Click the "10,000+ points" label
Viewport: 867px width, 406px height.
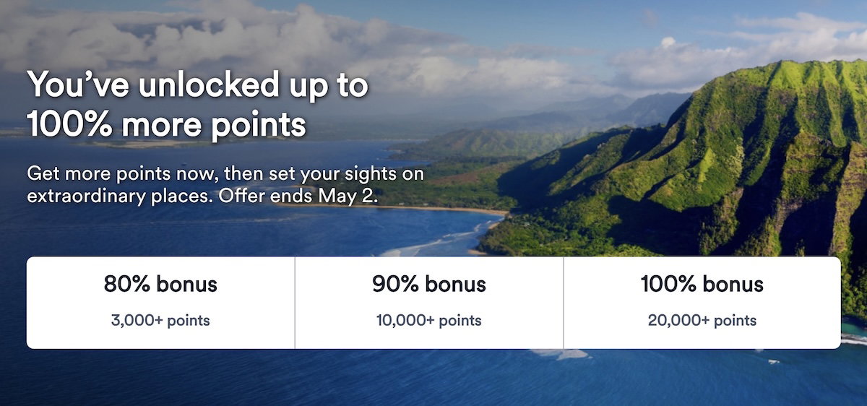coord(429,320)
